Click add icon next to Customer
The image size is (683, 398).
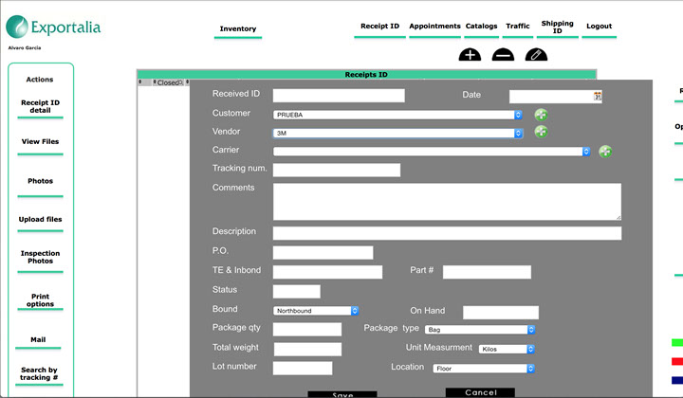click(541, 115)
